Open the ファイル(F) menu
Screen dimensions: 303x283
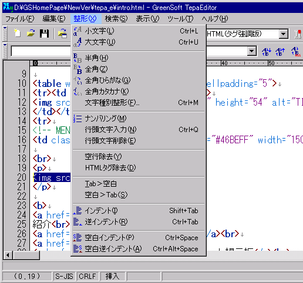[20, 19]
